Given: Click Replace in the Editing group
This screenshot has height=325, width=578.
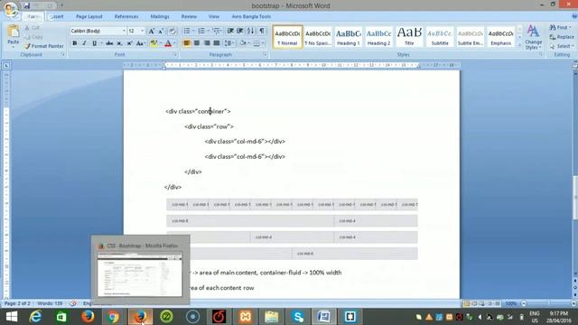Looking at the screenshot, I should pos(562,37).
